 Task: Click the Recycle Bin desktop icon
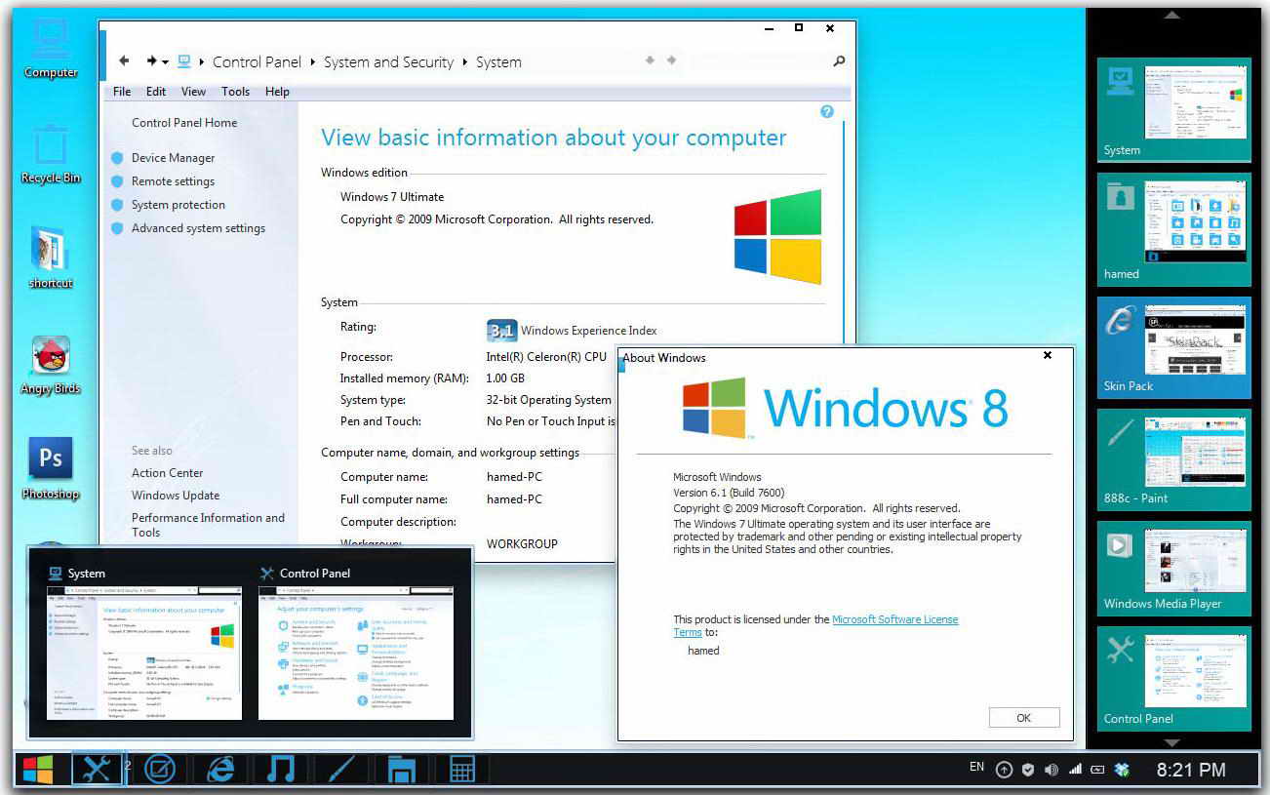(51, 153)
